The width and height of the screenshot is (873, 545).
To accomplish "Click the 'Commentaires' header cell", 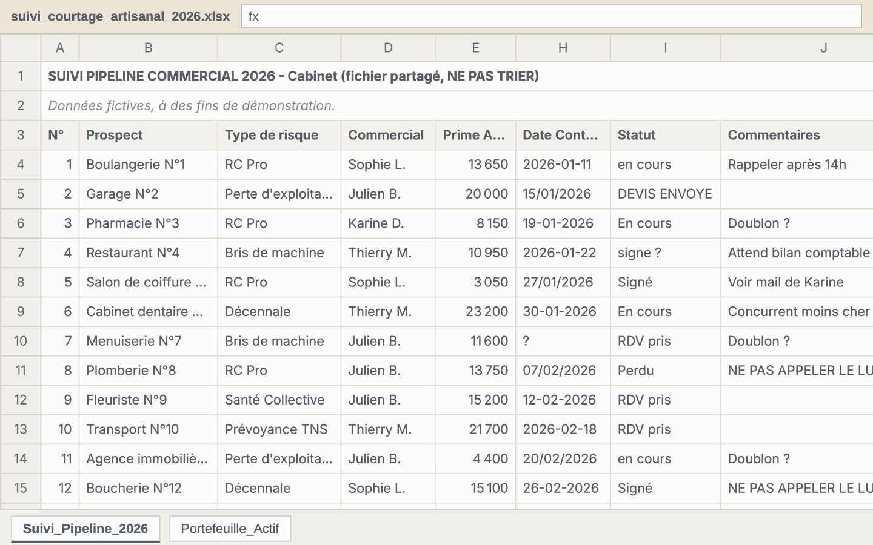I will pos(797,135).
